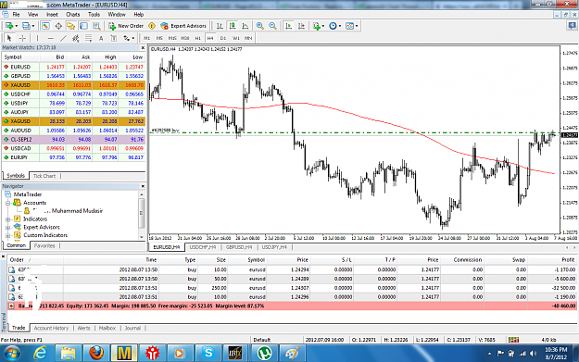579x362 pixels.
Task: Switch chart to M1 timeframe
Action: [147, 38]
